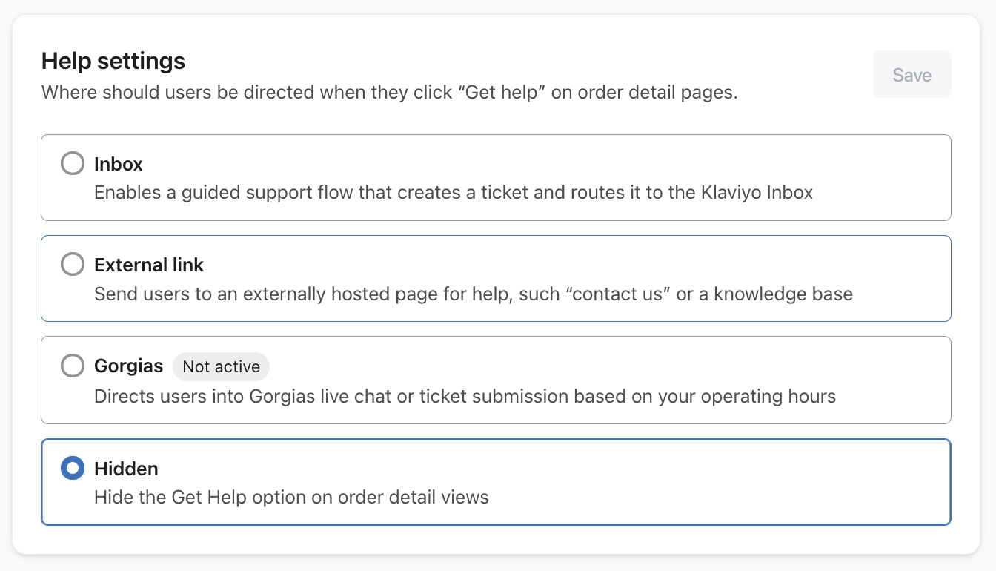Click the Save button
The image size is (996, 571).
912,74
